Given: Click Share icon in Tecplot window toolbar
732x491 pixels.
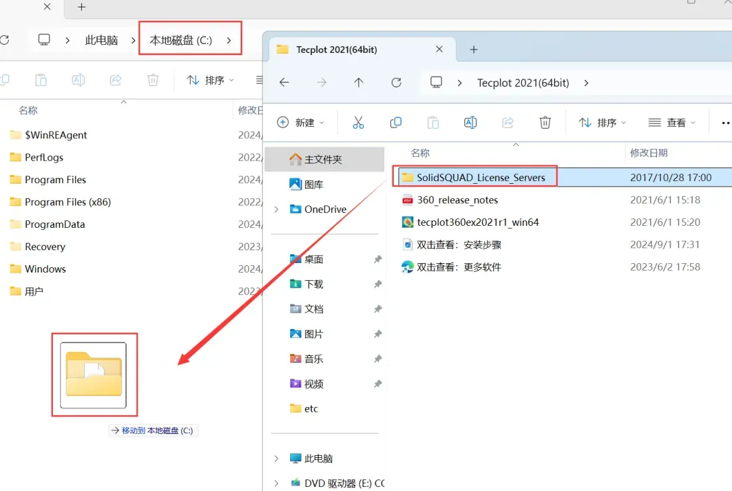Looking at the screenshot, I should (508, 123).
